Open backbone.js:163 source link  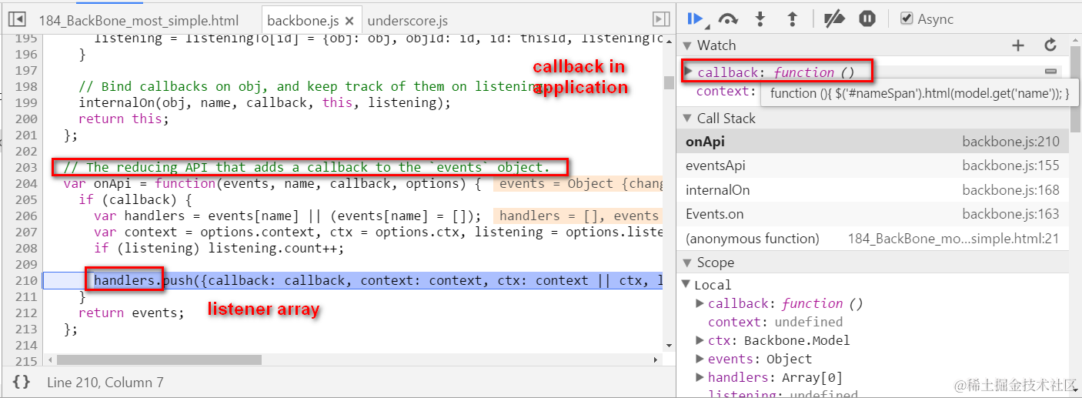(1010, 214)
